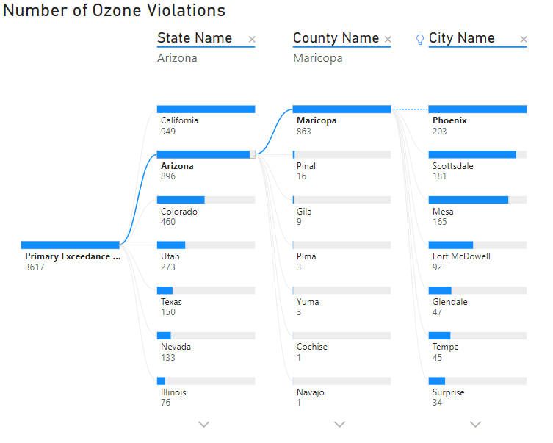The image size is (553, 443).
Task: Show more counties with the down chevron
Action: pyautogui.click(x=339, y=424)
